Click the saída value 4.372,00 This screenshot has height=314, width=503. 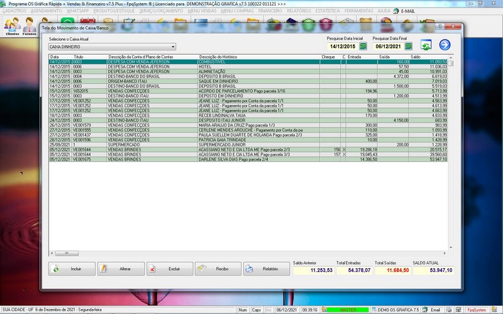(394, 77)
